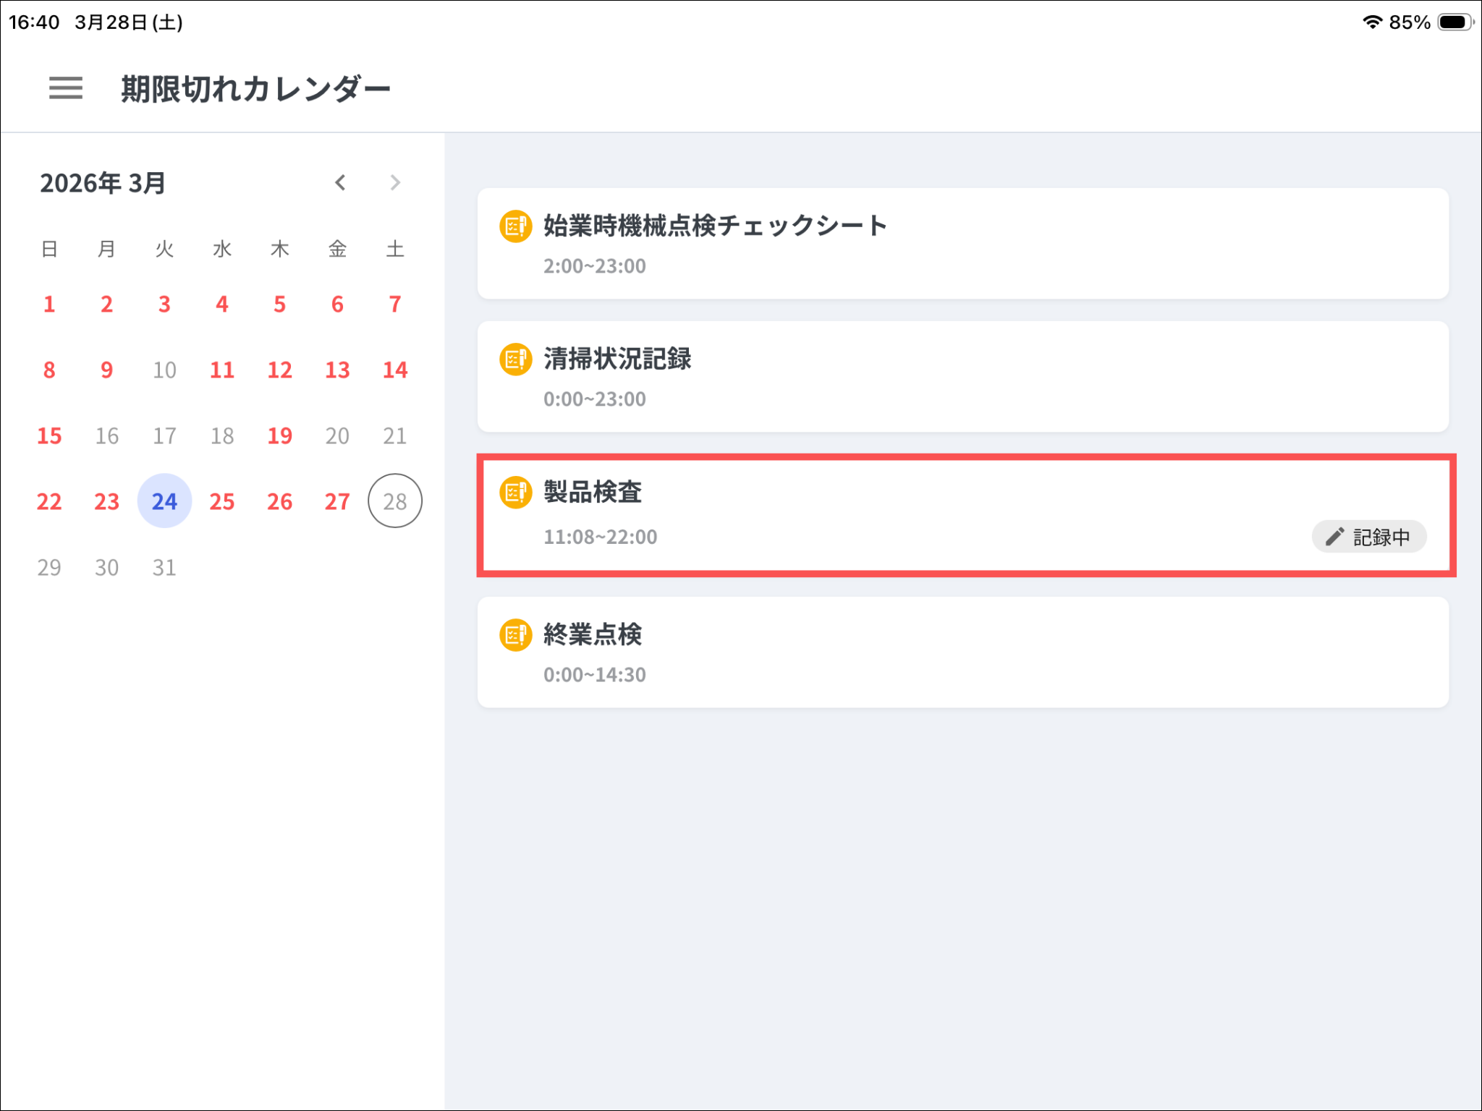Viewport: 1482px width, 1111px height.
Task: Click the 始業時機械点検チェックシート checklist icon
Action: tap(516, 226)
